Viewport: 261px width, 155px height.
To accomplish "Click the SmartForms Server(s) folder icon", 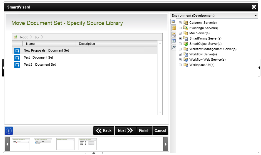I will (186, 38).
